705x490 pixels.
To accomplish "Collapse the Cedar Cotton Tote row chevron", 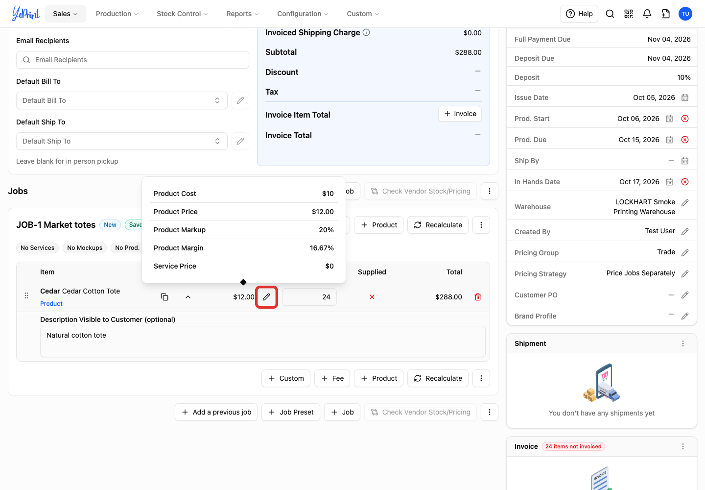I will coord(188,297).
